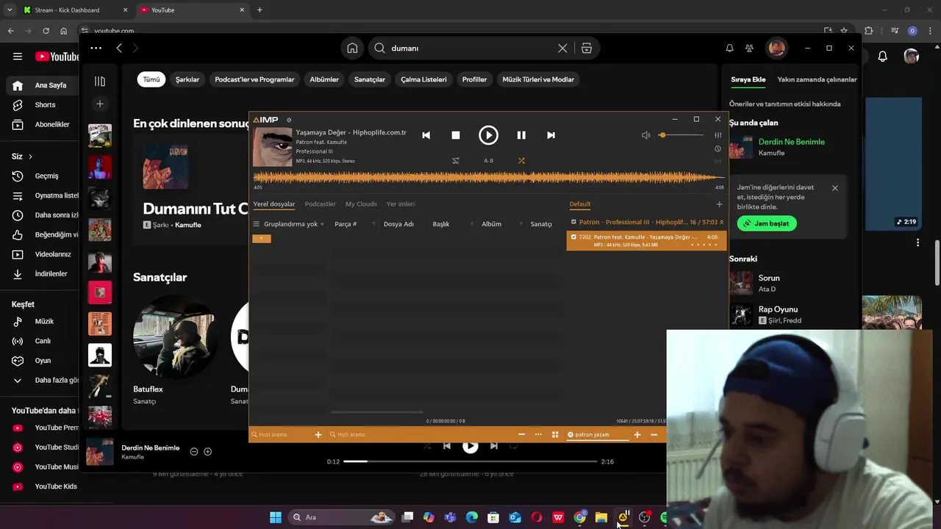The height and width of the screenshot is (529, 941).
Task: Select Podcast'ler ve Programlar filter
Action: click(x=254, y=79)
